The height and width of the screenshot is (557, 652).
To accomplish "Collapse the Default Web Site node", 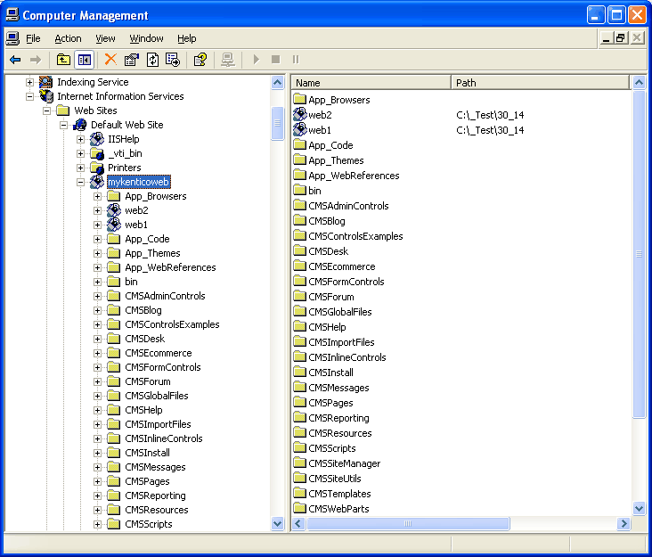I will (63, 125).
